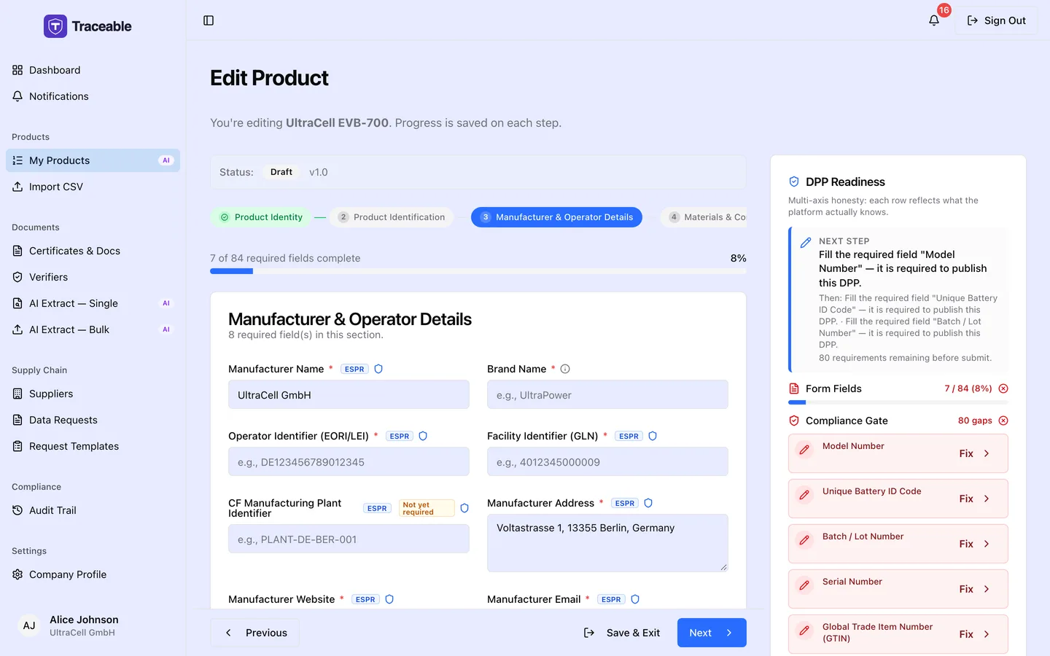
Task: Select My Products in the sidebar
Action: pos(93,160)
